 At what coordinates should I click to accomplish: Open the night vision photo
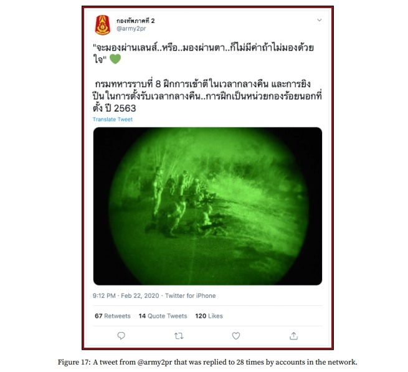(x=207, y=206)
